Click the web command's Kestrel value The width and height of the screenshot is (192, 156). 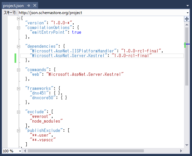pos(85,74)
